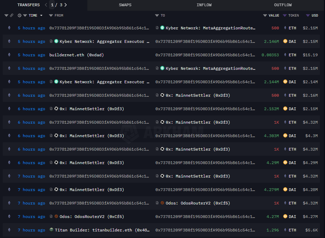Image resolution: width=325 pixels, height=238 pixels.
Task: Click the Ethereum chain icon in buildernet.eth row
Action: coord(9,55)
